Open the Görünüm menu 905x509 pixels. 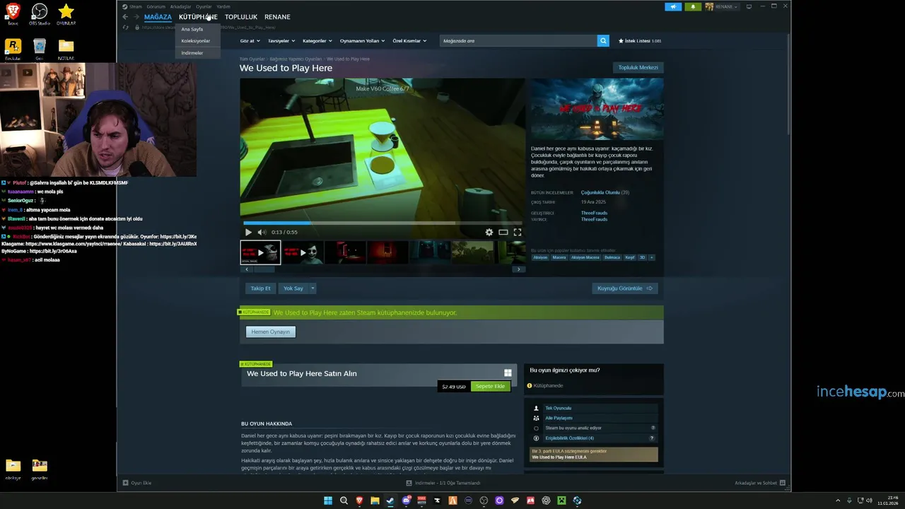tap(156, 6)
